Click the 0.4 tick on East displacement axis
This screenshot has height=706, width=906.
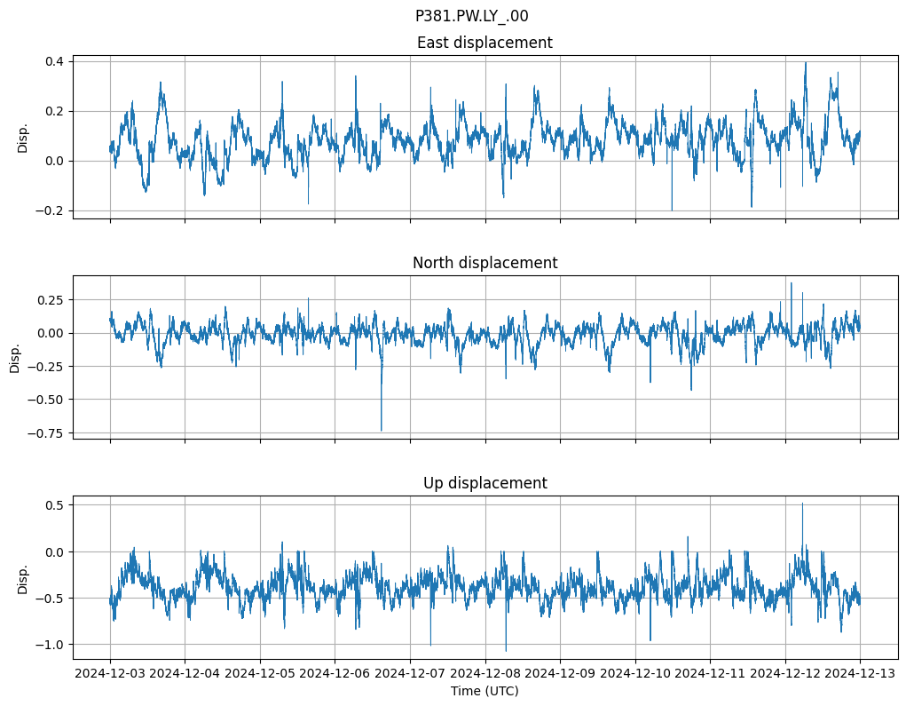(x=53, y=61)
